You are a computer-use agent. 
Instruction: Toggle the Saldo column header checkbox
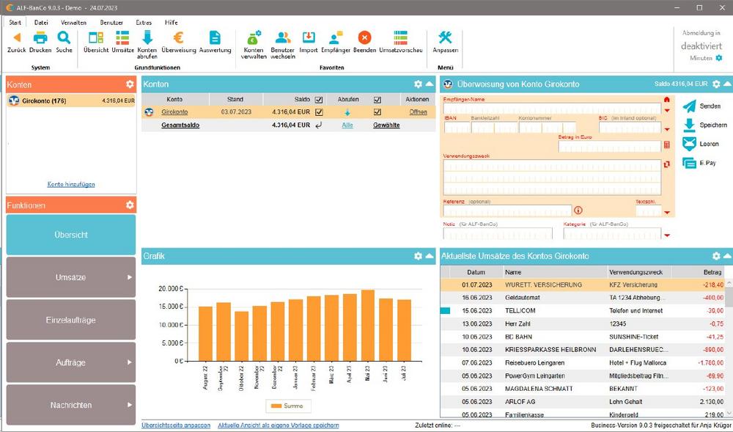(318, 100)
